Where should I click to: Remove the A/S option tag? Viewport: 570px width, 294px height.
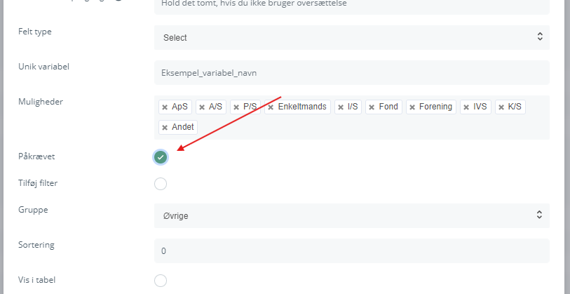pos(202,107)
